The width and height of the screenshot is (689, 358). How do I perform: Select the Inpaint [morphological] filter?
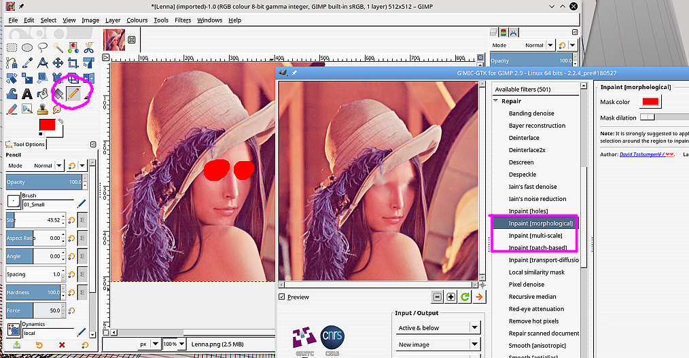point(535,223)
